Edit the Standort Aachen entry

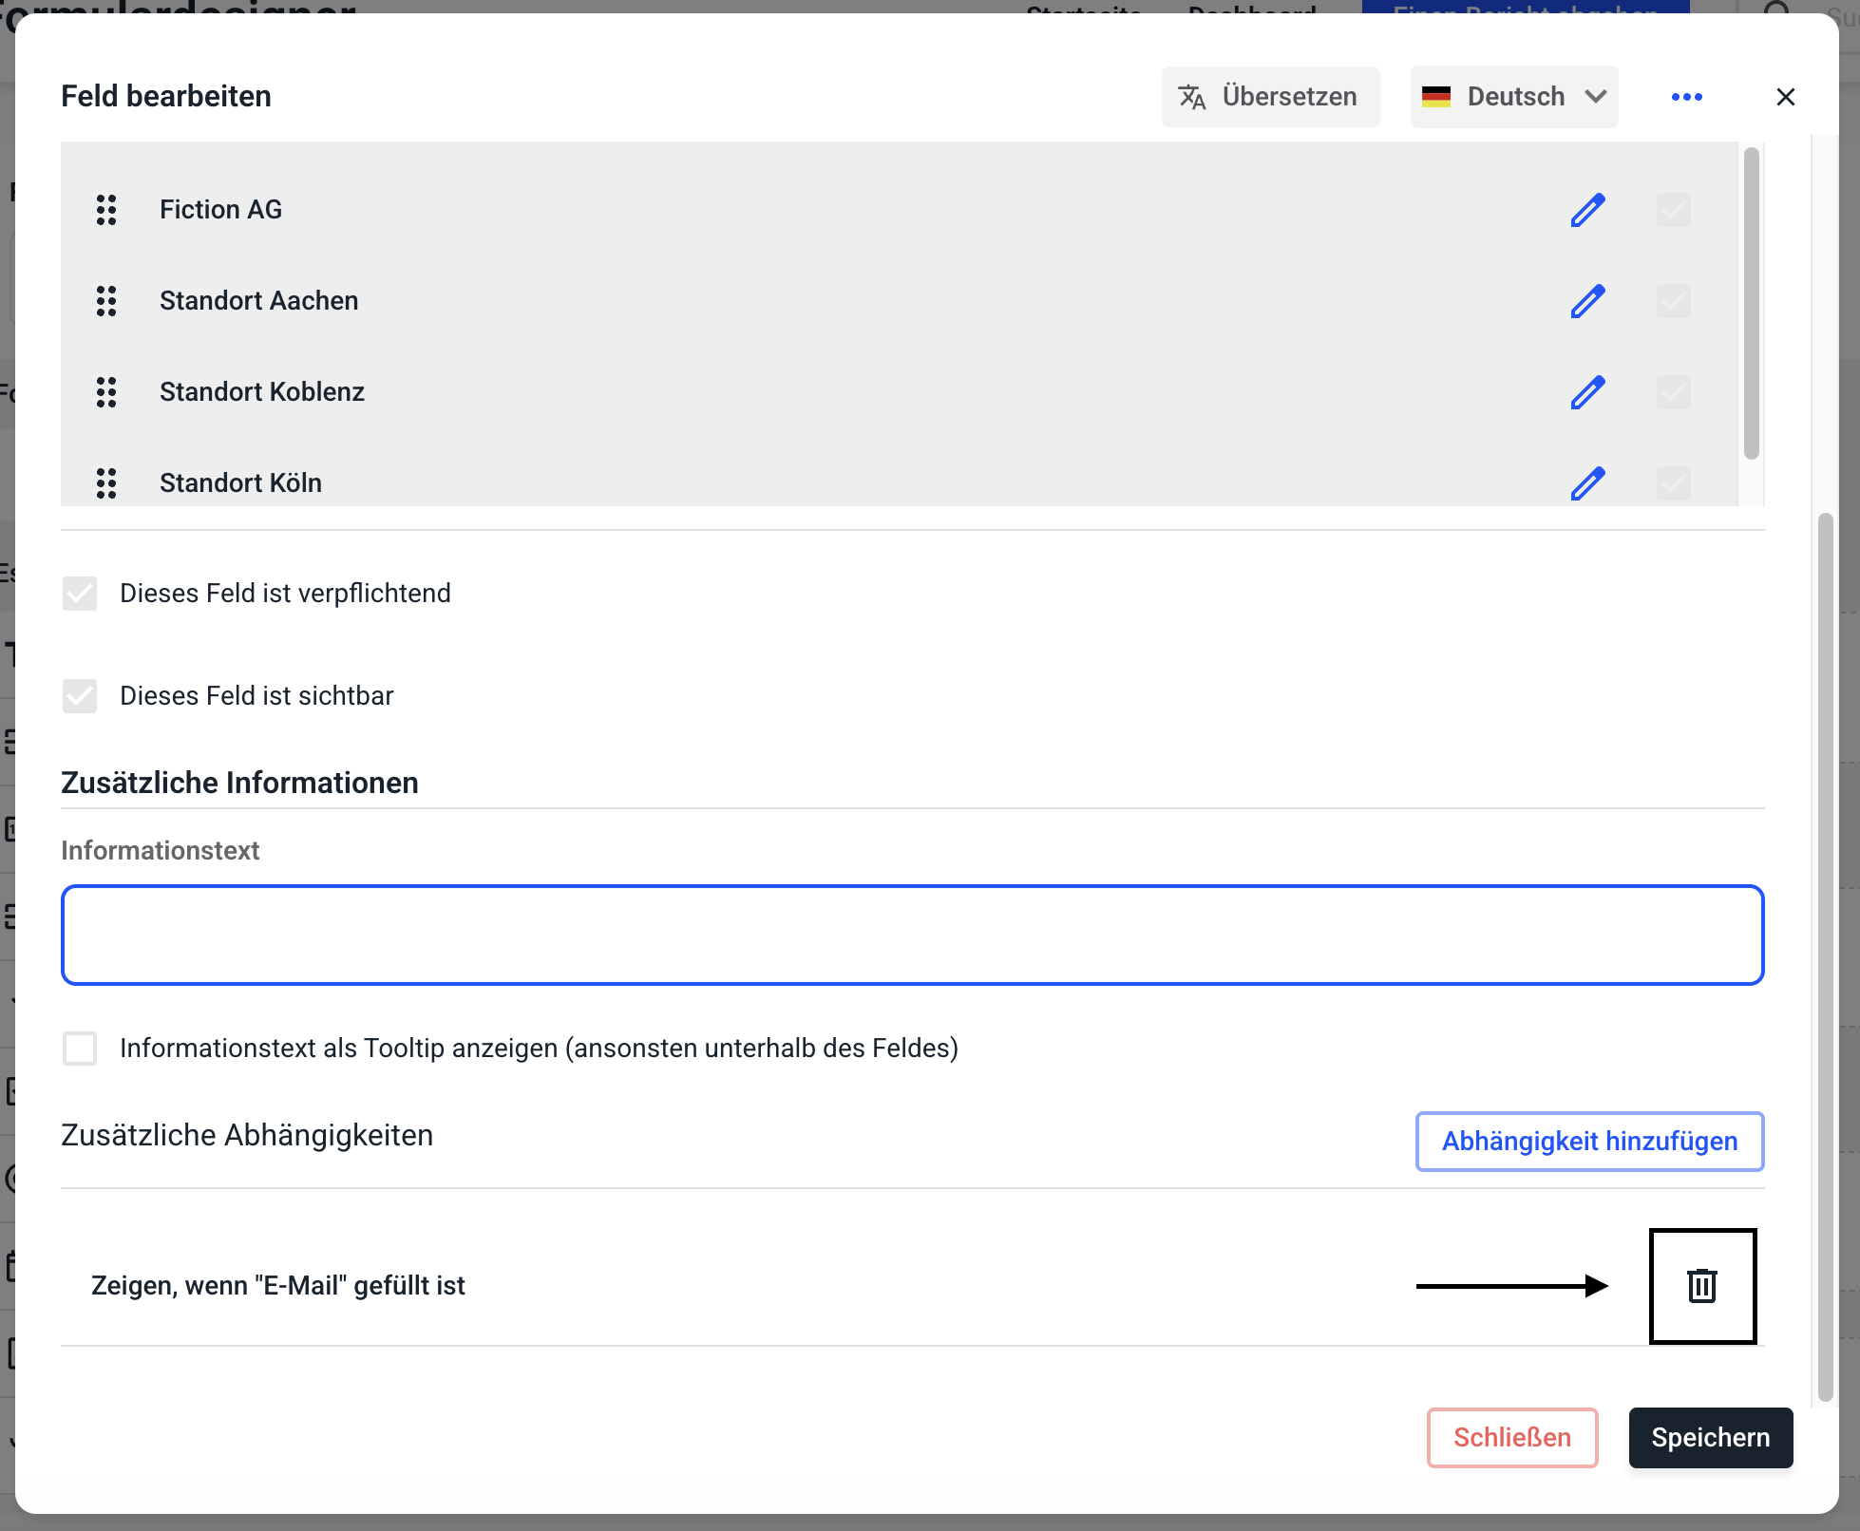point(1587,301)
